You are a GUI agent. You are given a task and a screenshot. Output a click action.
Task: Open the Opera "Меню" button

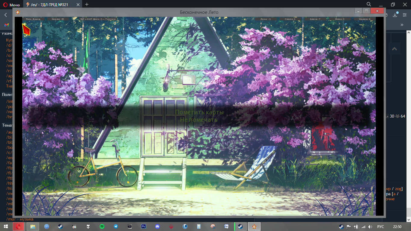11,5
